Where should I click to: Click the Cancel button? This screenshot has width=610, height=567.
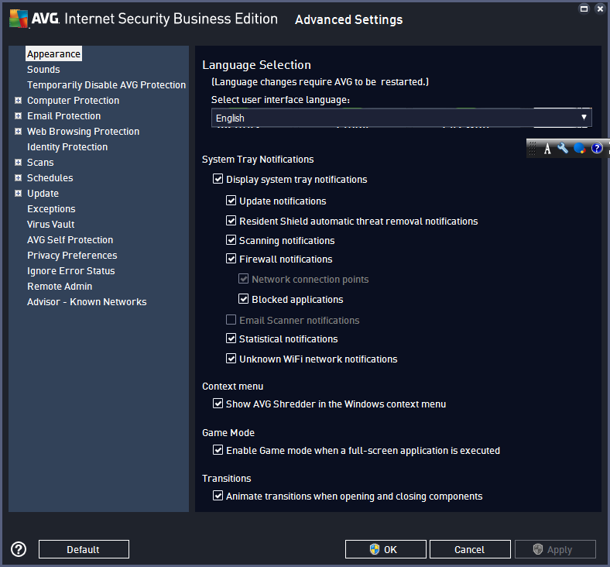tap(470, 549)
